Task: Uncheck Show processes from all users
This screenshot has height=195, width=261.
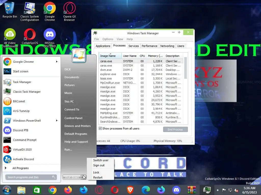Action: click(100, 128)
